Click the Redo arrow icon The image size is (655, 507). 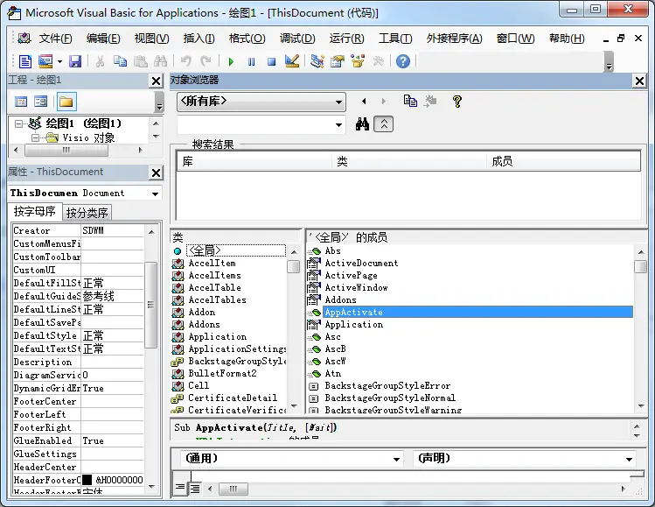pos(206,61)
